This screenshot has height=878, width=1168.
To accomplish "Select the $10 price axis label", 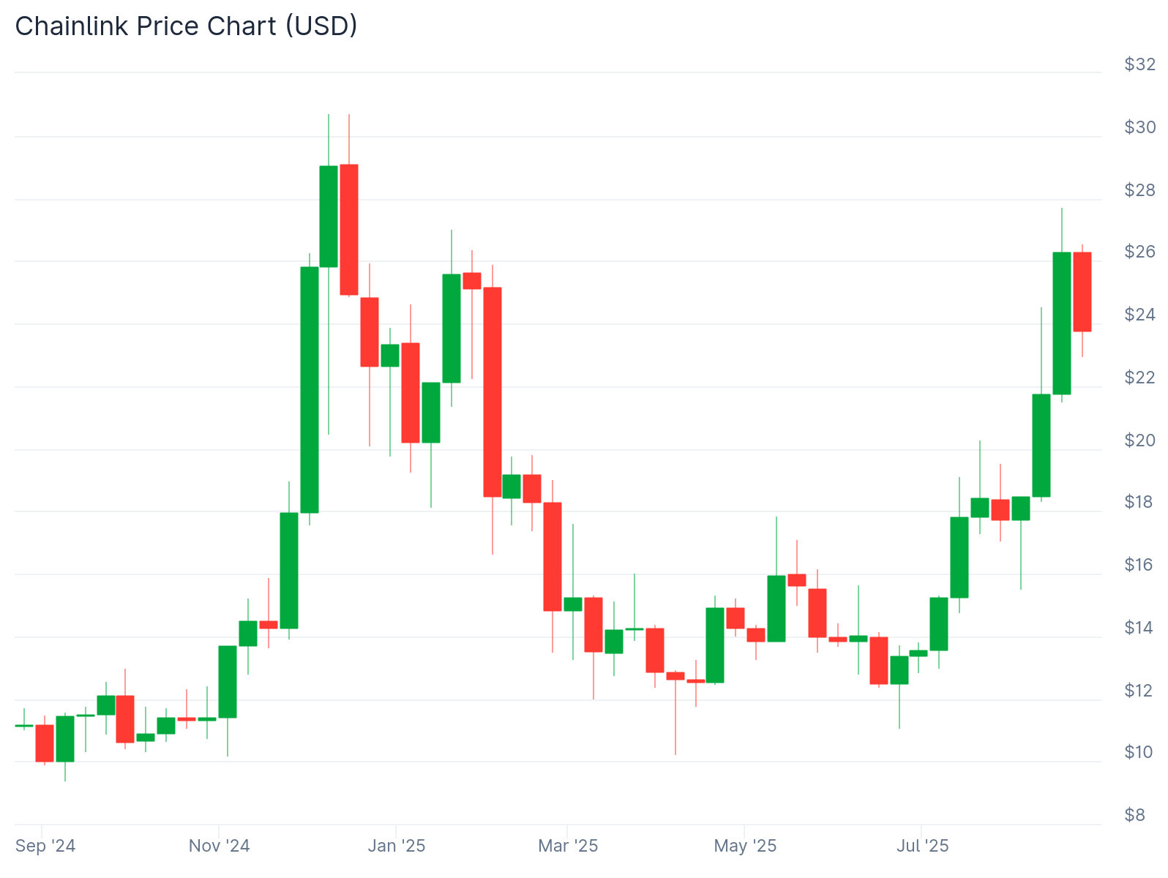I will (x=1139, y=752).
